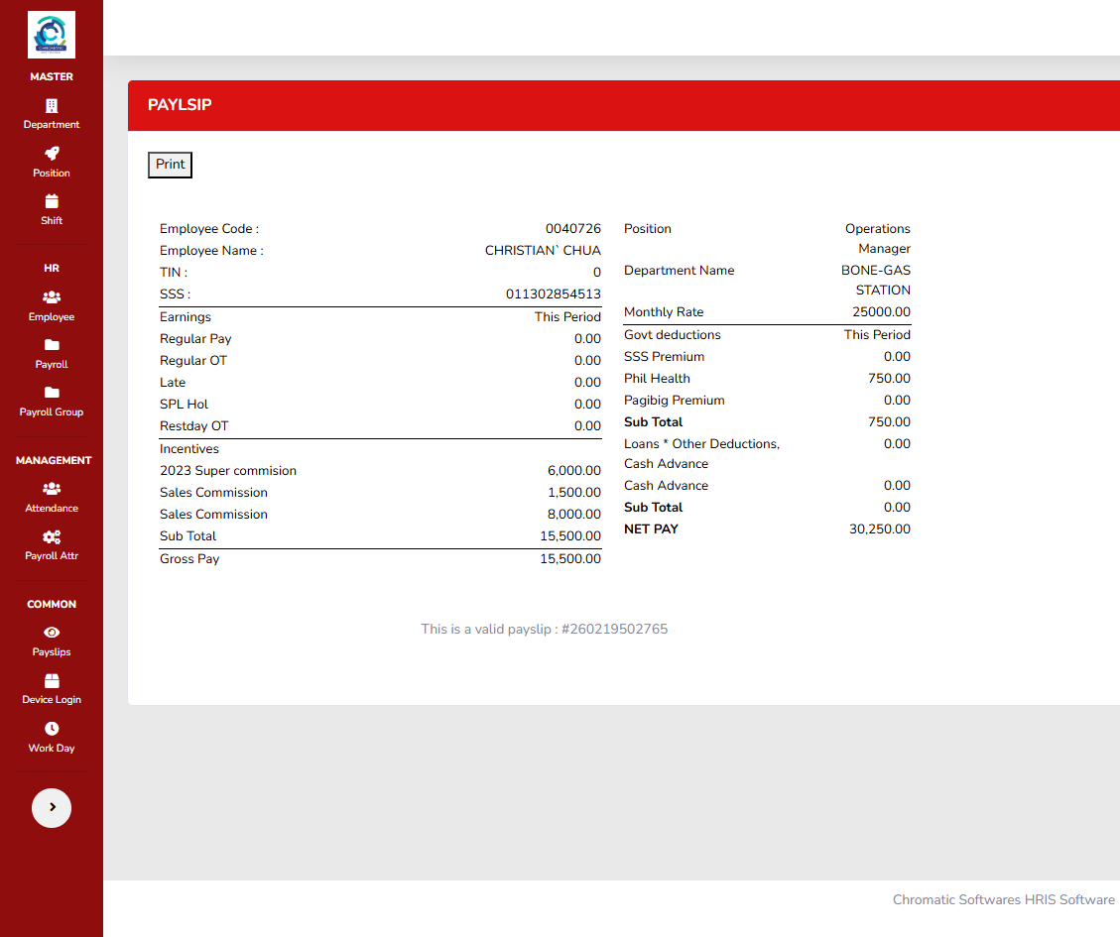Screen dimensions: 1120x937
Task: Go to the Employee people icon
Action: click(x=52, y=297)
